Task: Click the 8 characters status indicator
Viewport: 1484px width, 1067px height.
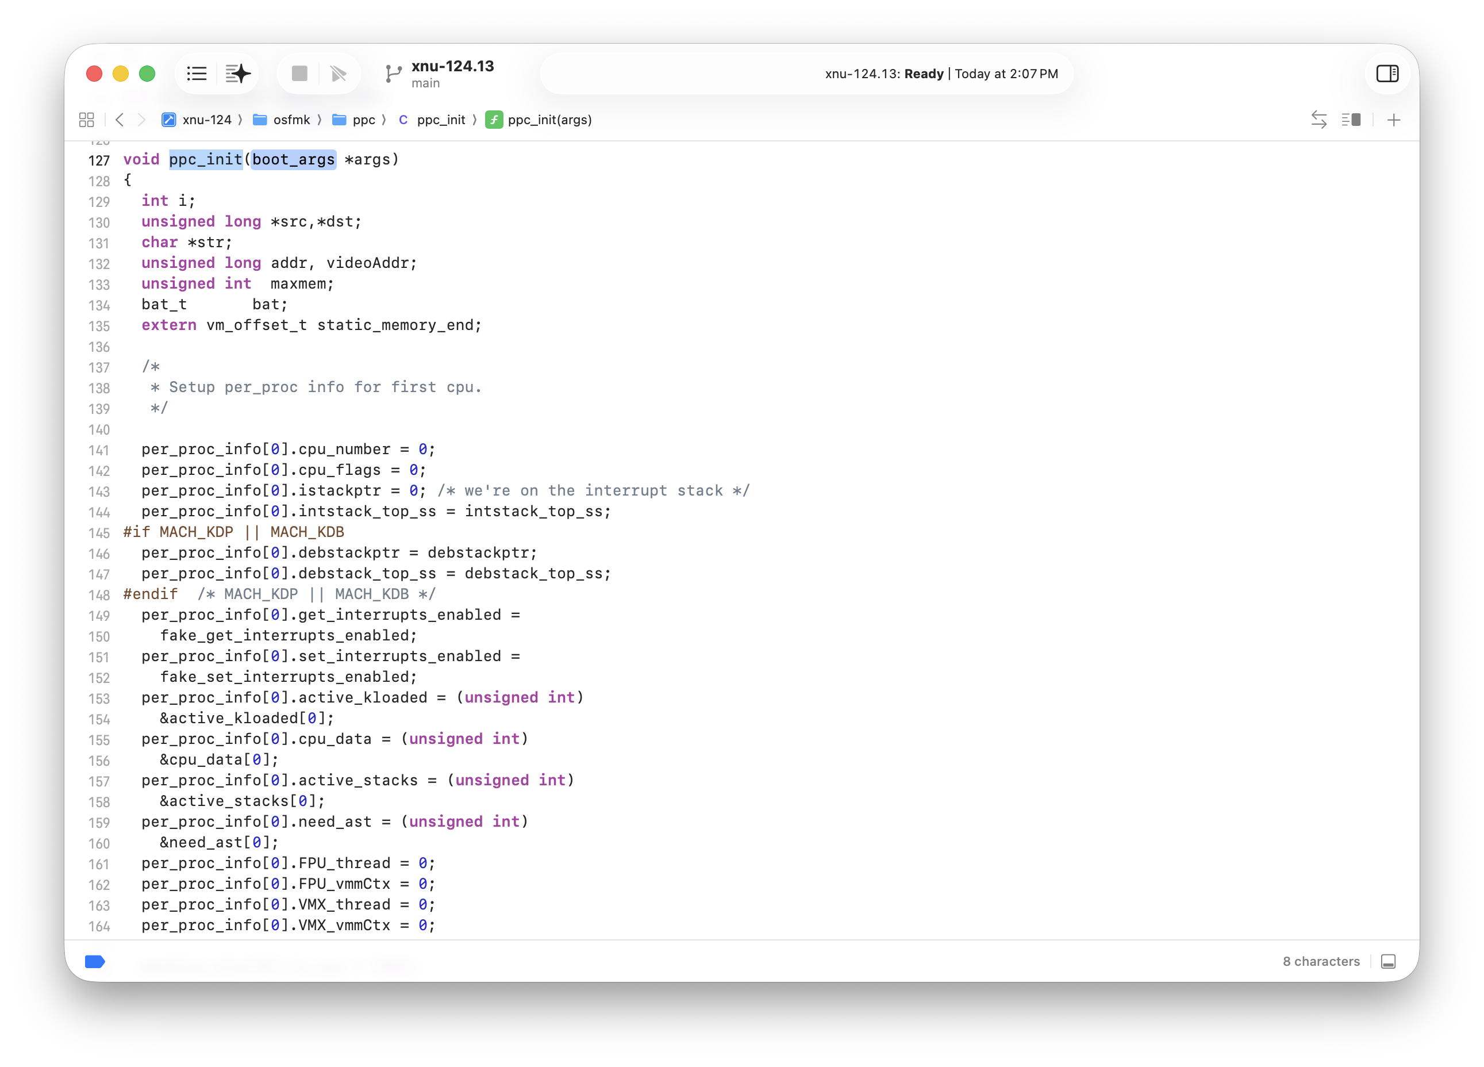Action: 1321,961
